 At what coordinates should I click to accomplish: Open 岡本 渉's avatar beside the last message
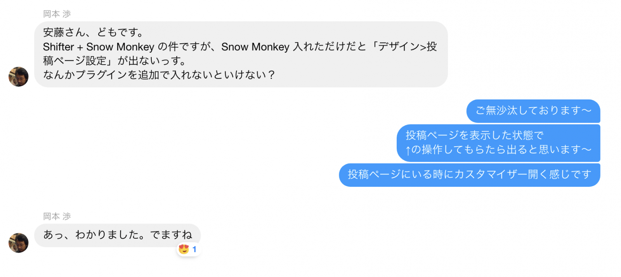19,243
